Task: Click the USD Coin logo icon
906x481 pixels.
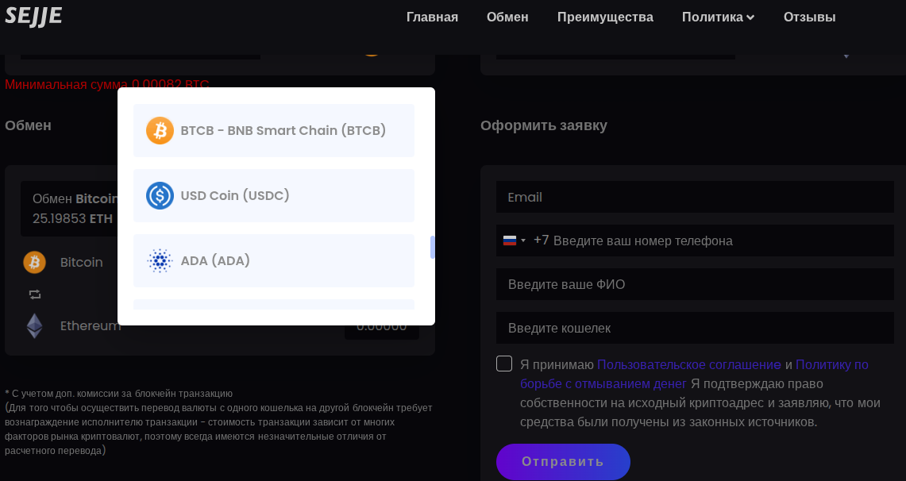Action: (x=160, y=195)
